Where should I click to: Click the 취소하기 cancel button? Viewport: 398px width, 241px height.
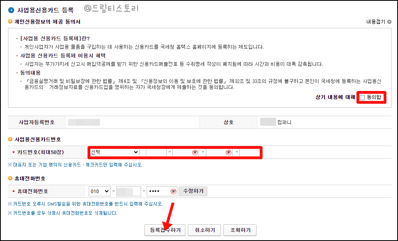click(x=204, y=230)
